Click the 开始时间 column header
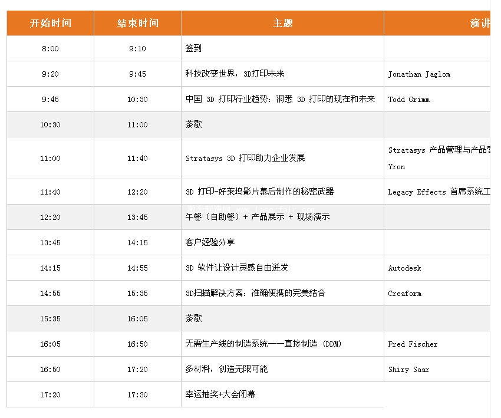 tap(50, 24)
